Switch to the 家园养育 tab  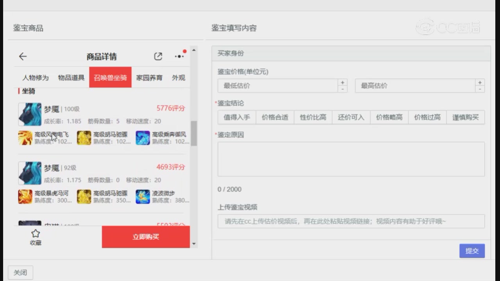pyautogui.click(x=149, y=78)
